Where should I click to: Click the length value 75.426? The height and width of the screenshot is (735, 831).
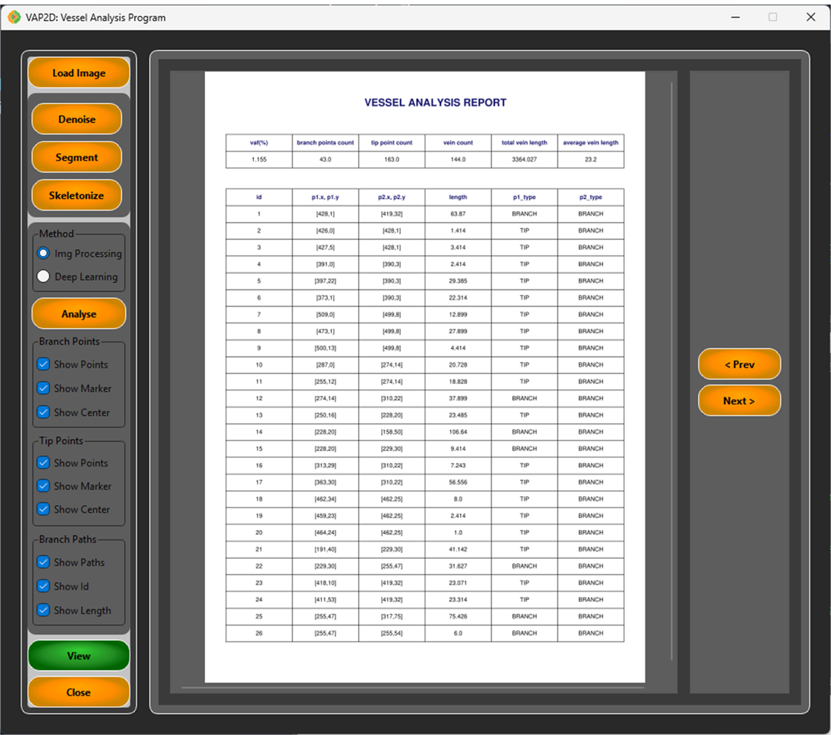[x=458, y=616]
